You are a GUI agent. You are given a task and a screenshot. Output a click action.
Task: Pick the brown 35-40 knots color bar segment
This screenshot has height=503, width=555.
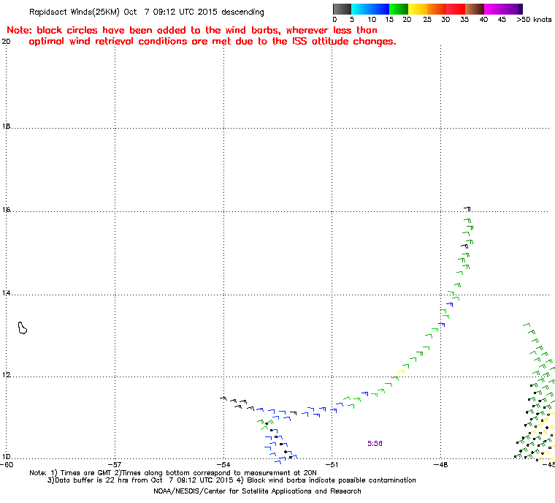coord(475,9)
